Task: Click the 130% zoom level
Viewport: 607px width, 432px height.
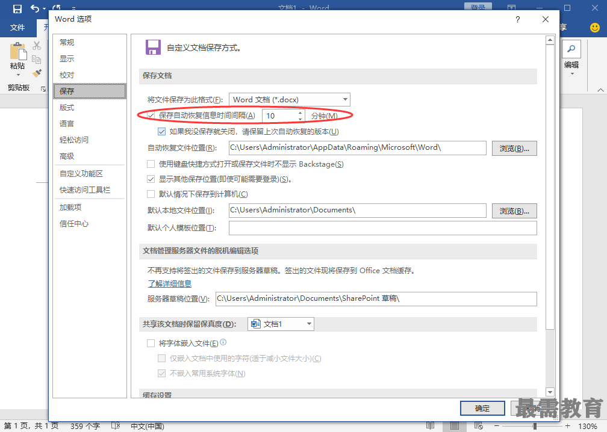Action: (x=588, y=426)
